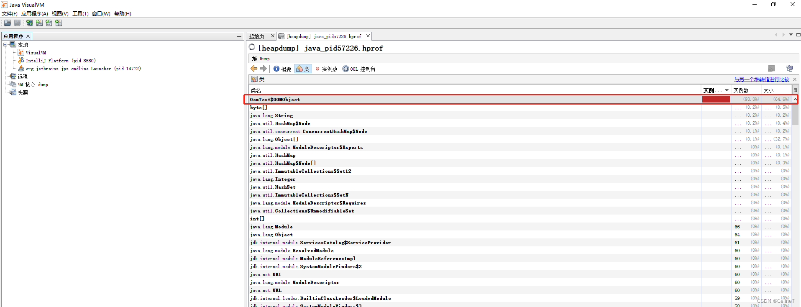Select the byte[] class row

520,107
